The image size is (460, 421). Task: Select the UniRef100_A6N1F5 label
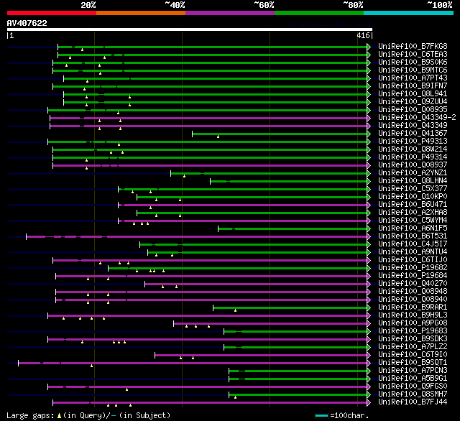(413, 228)
